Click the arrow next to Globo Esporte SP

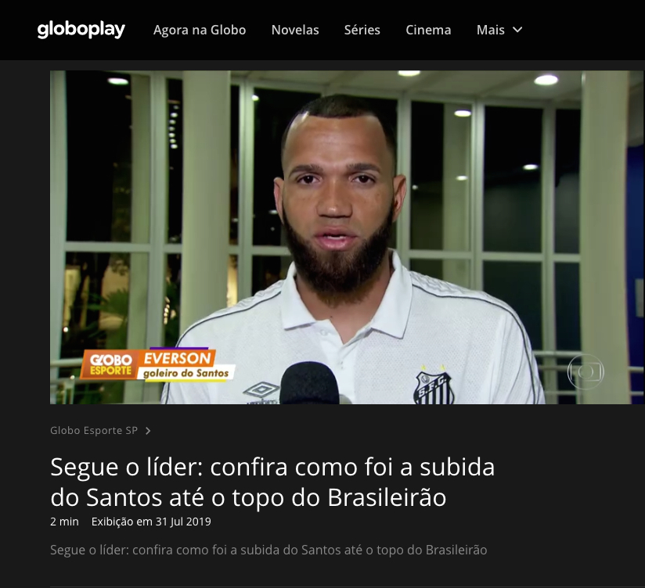[148, 431]
